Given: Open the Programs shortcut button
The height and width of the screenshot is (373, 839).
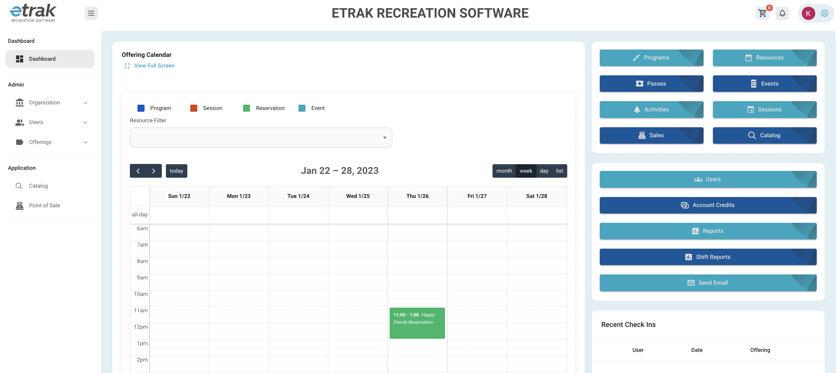Looking at the screenshot, I should tap(651, 58).
